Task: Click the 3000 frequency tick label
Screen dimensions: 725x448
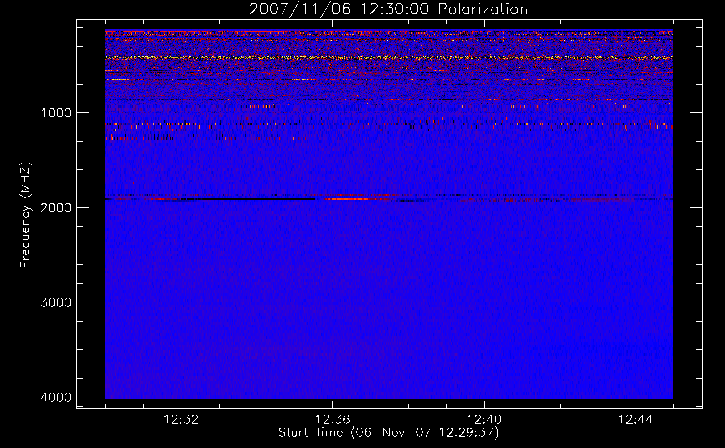Action: [x=56, y=302]
